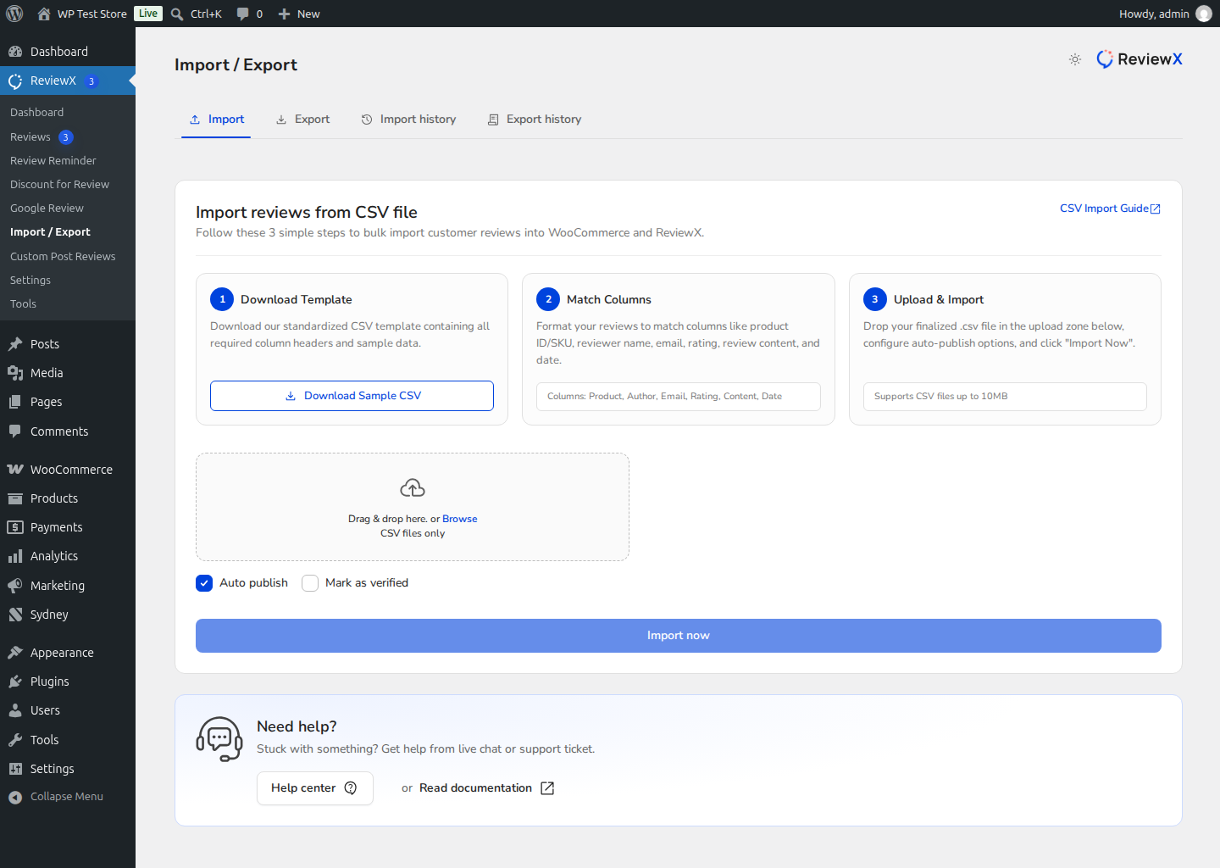This screenshot has width=1220, height=868.
Task: Click the Analytics bar-chart icon
Action: point(15,556)
